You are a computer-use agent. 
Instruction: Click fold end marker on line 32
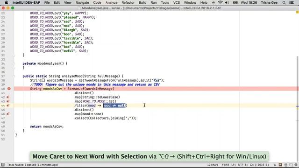point(14,55)
